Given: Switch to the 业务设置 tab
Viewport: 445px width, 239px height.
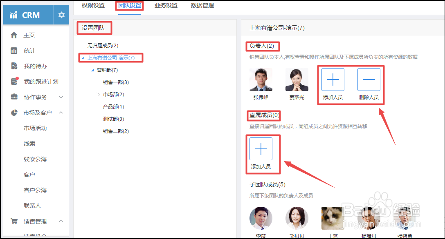Looking at the screenshot, I should coord(166,5).
